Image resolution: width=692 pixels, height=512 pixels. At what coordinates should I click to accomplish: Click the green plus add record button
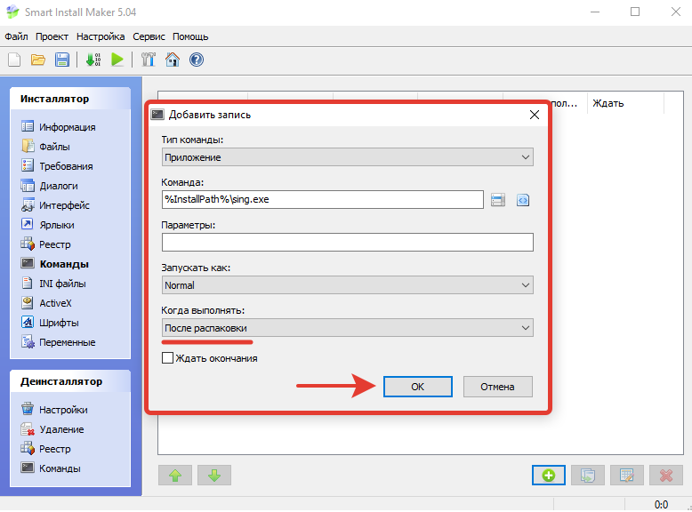pyautogui.click(x=549, y=476)
